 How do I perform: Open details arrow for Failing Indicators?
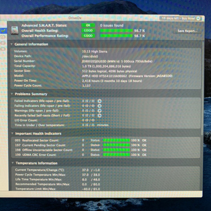pyautogui.click(x=99, y=106)
